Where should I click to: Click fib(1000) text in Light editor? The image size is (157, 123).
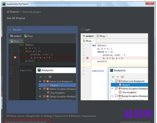pyautogui.click(x=98, y=71)
